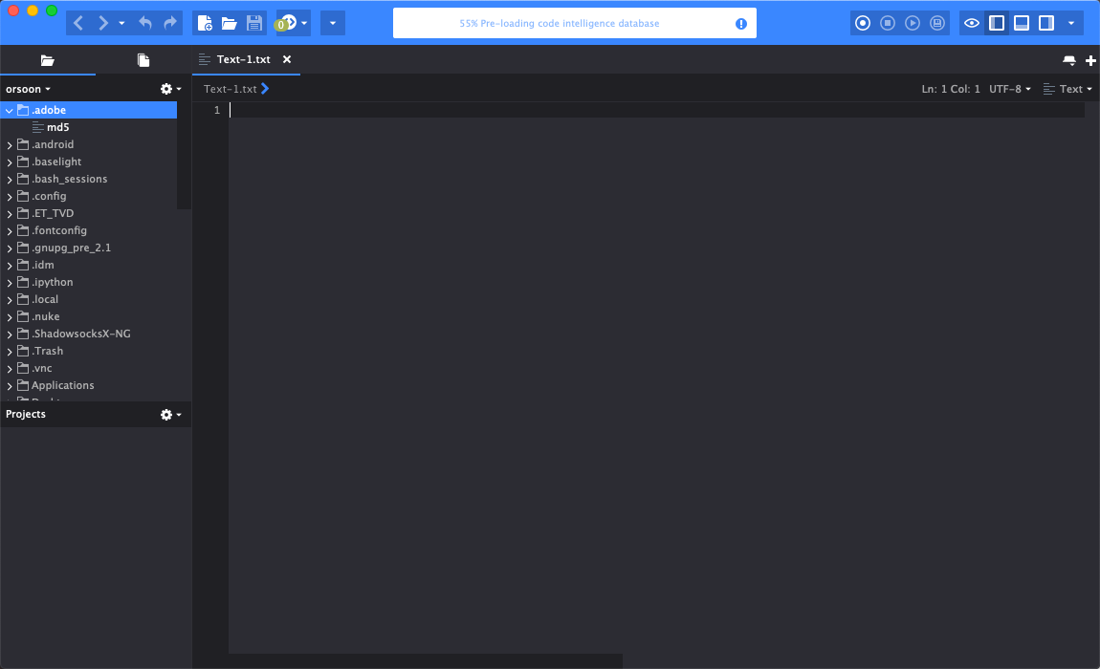Viewport: 1100px width, 669px height.
Task: Open the Projects gear settings menu
Action: click(x=170, y=415)
